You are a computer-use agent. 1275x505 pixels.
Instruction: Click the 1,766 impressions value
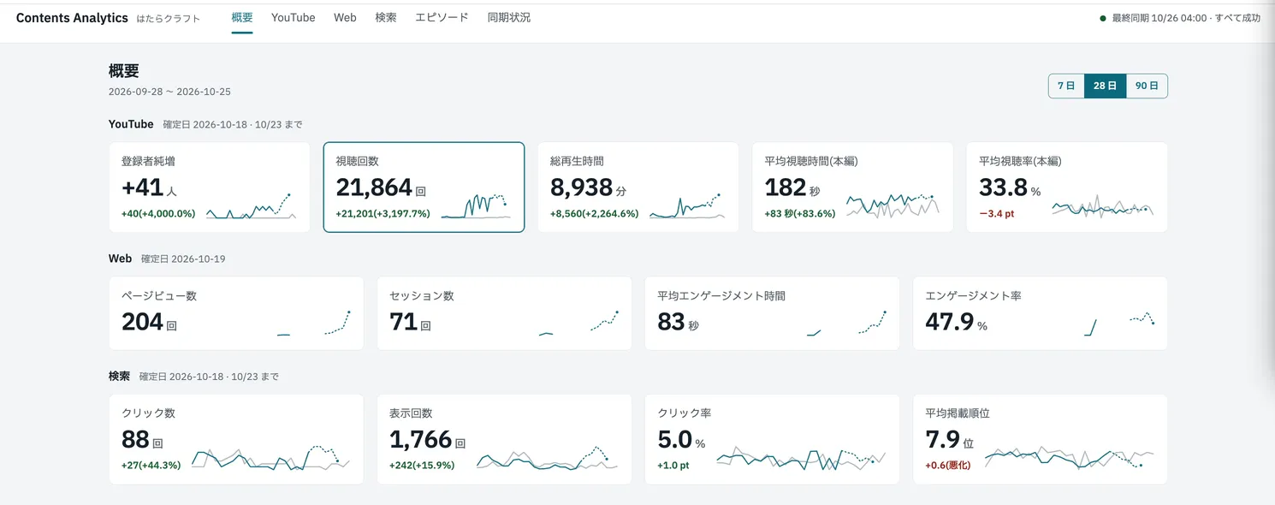(x=421, y=439)
